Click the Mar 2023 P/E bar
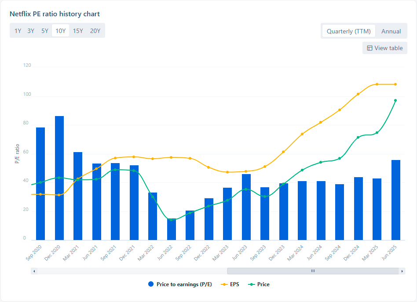The width and height of the screenshot is (417, 302). (x=227, y=214)
